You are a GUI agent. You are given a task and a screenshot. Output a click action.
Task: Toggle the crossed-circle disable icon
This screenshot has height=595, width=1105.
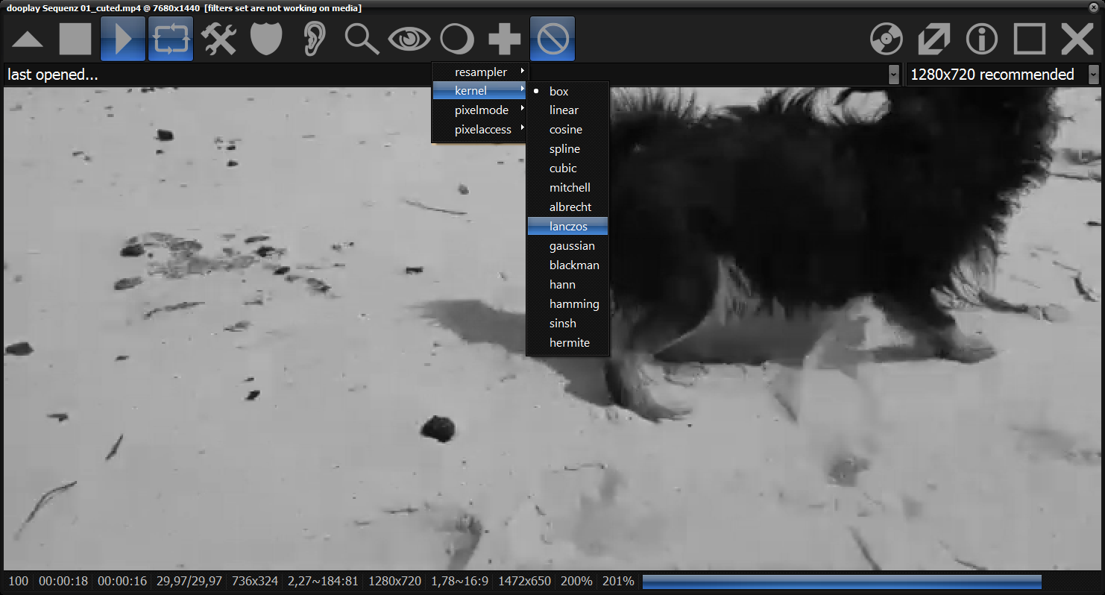(x=552, y=39)
